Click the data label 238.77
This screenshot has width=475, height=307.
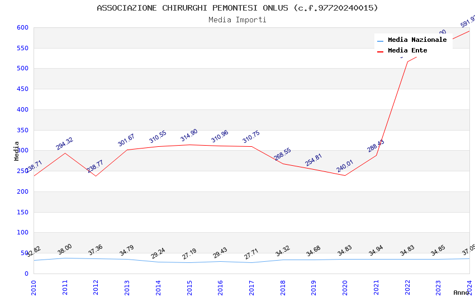[96, 166]
